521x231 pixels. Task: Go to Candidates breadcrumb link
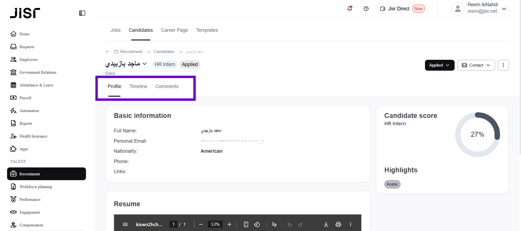click(x=164, y=52)
